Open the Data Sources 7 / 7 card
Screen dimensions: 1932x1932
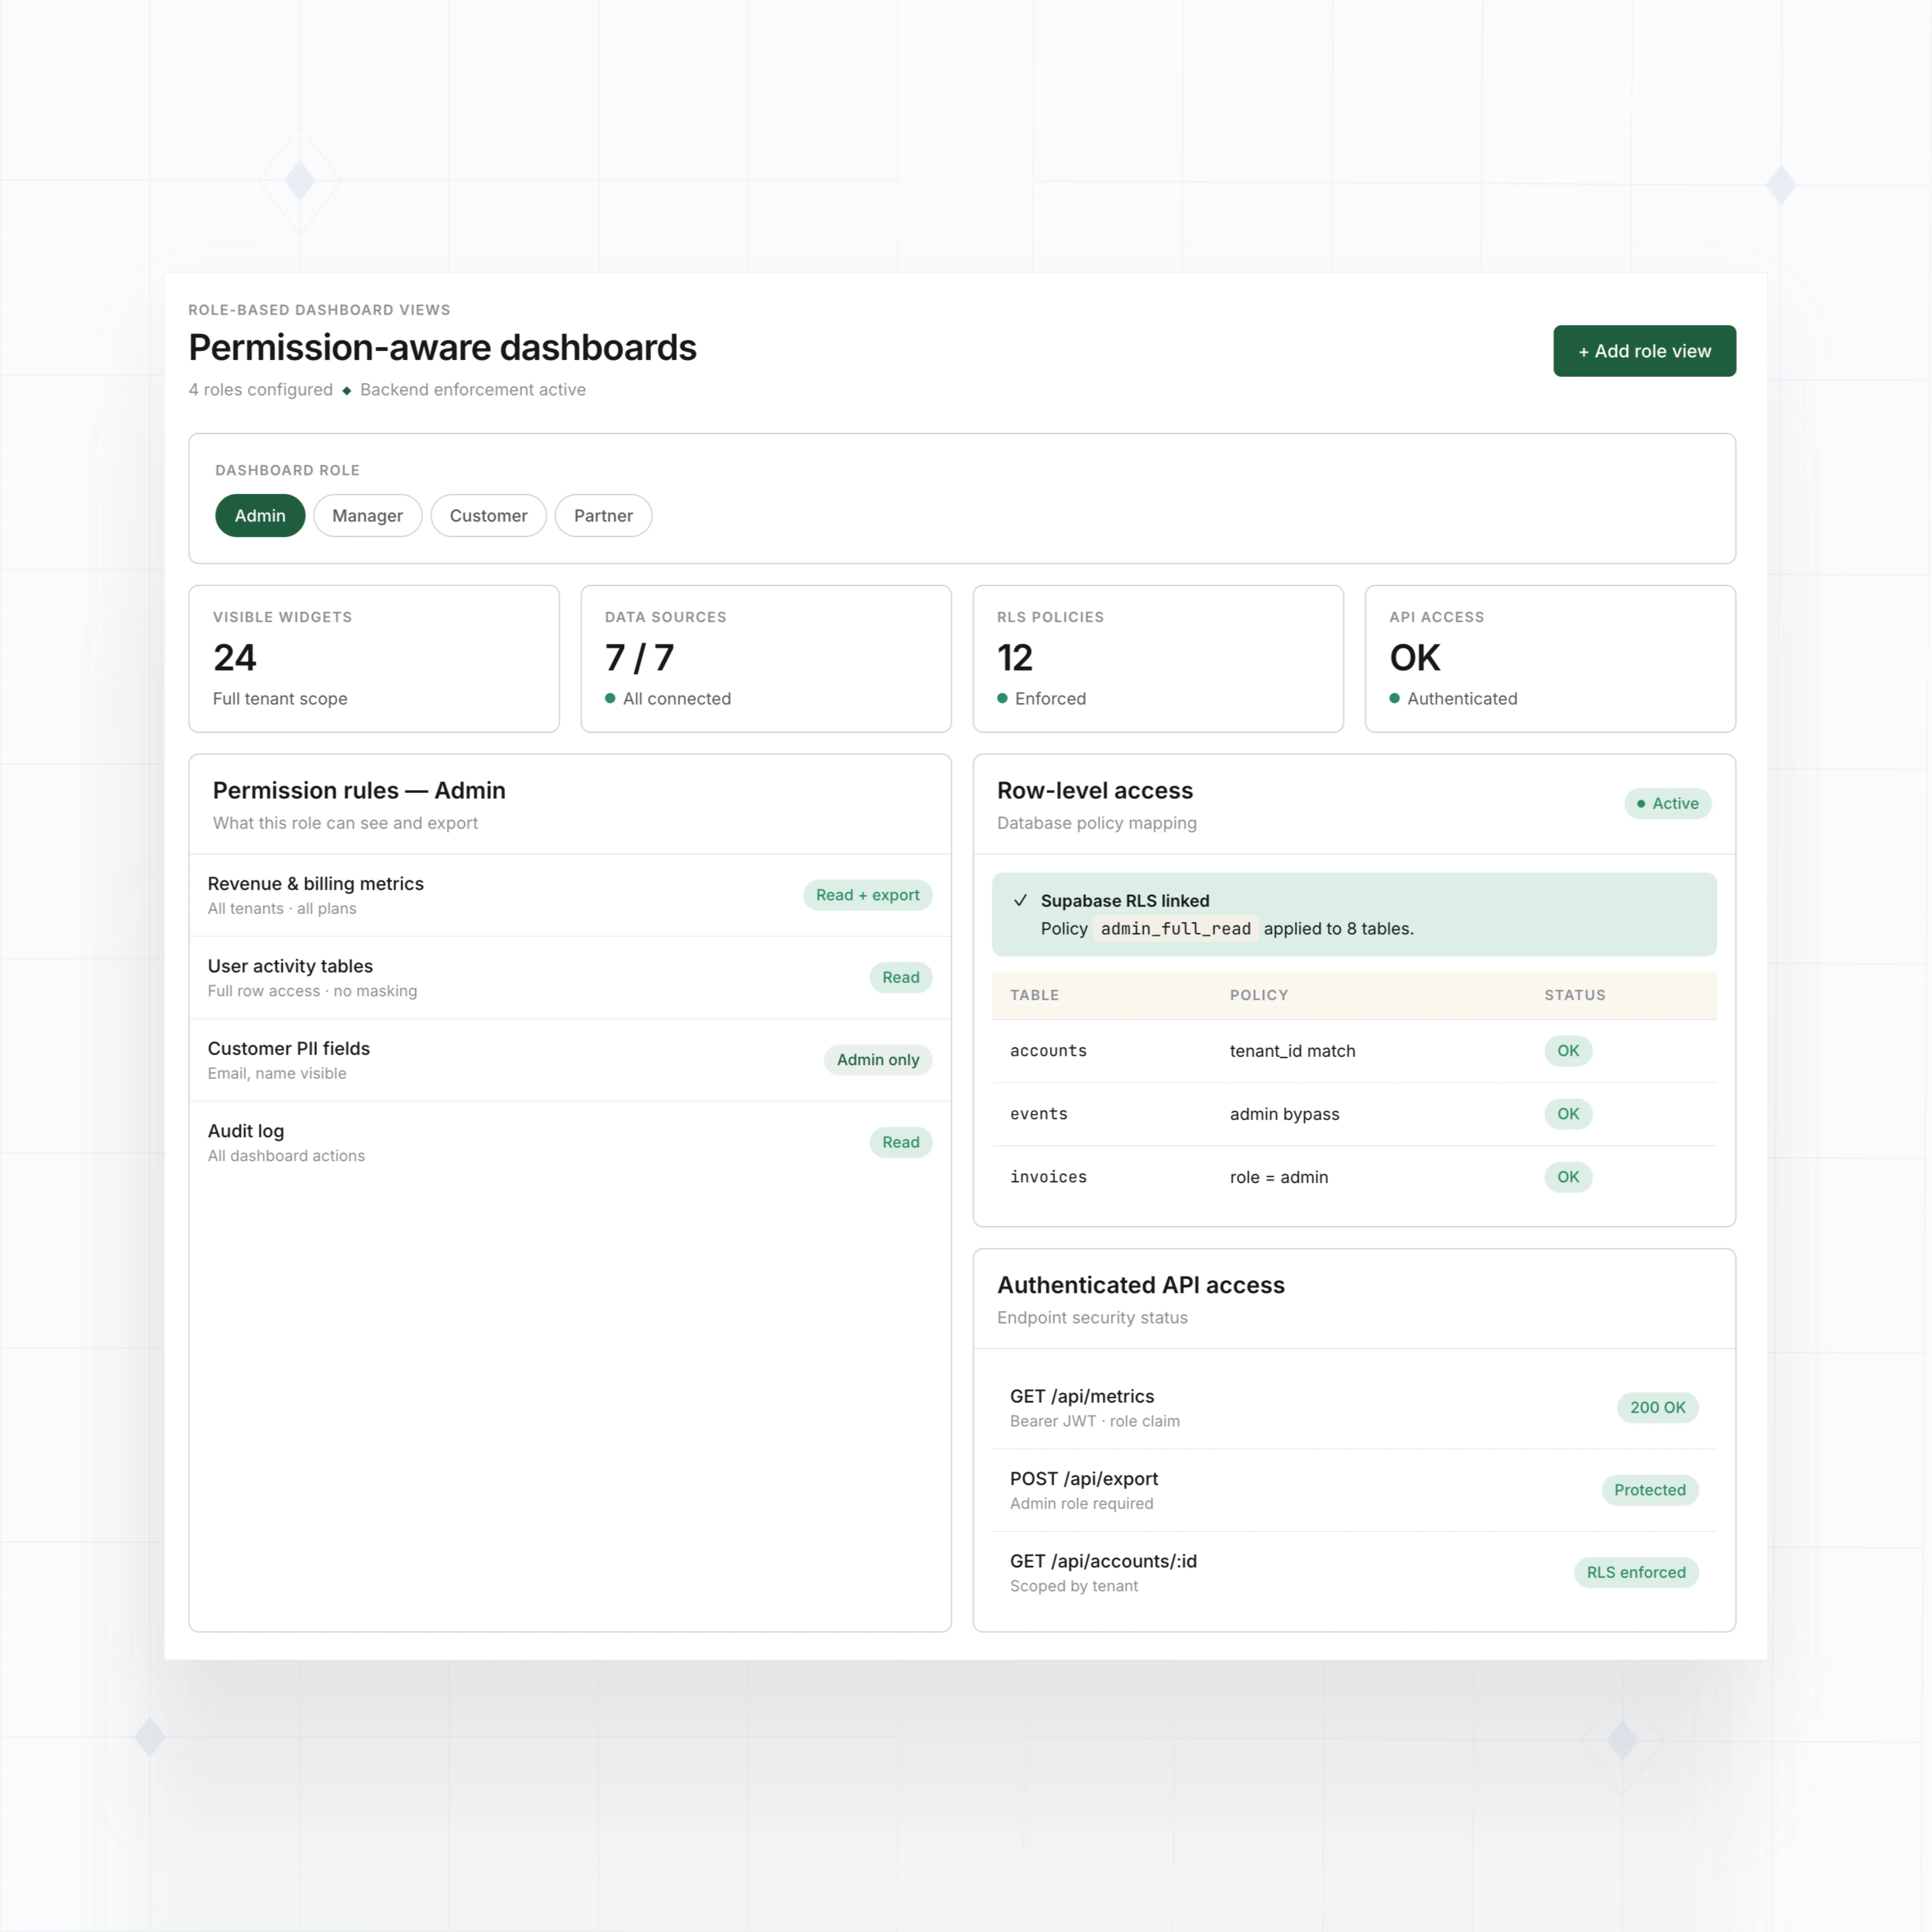[x=766, y=659]
